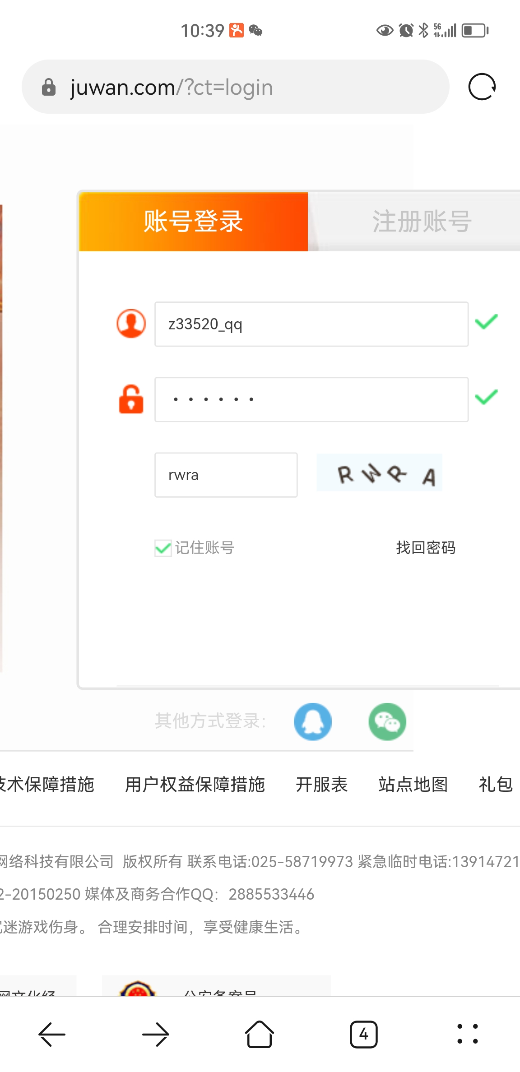Go back with browser left arrow

52,1034
